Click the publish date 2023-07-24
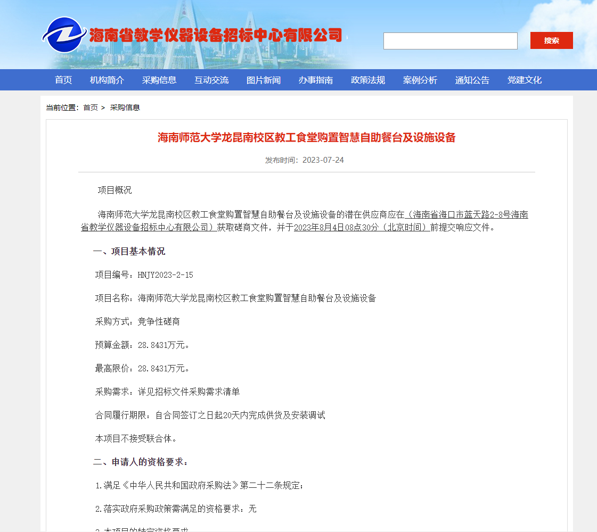This screenshot has height=532, width=597. click(323, 160)
